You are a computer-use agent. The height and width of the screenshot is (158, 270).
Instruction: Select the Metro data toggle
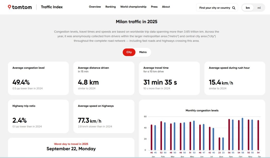click(x=143, y=52)
